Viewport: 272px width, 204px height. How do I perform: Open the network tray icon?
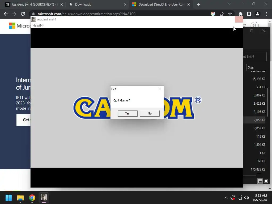[x=240, y=198]
